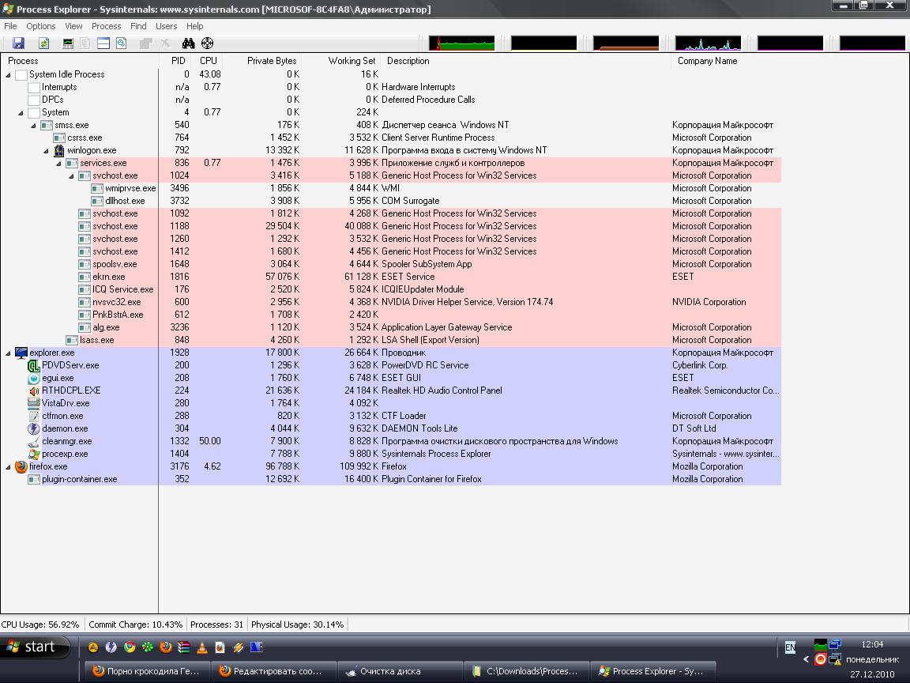Viewport: 910px width, 683px height.
Task: Launch Google Chrome from quick launch
Action: (x=130, y=647)
